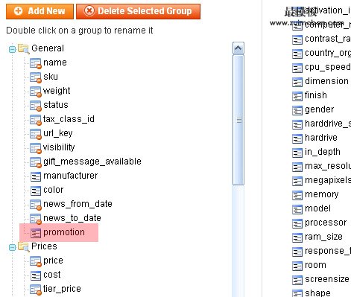Click the scrollbar up arrow

tap(238, 48)
